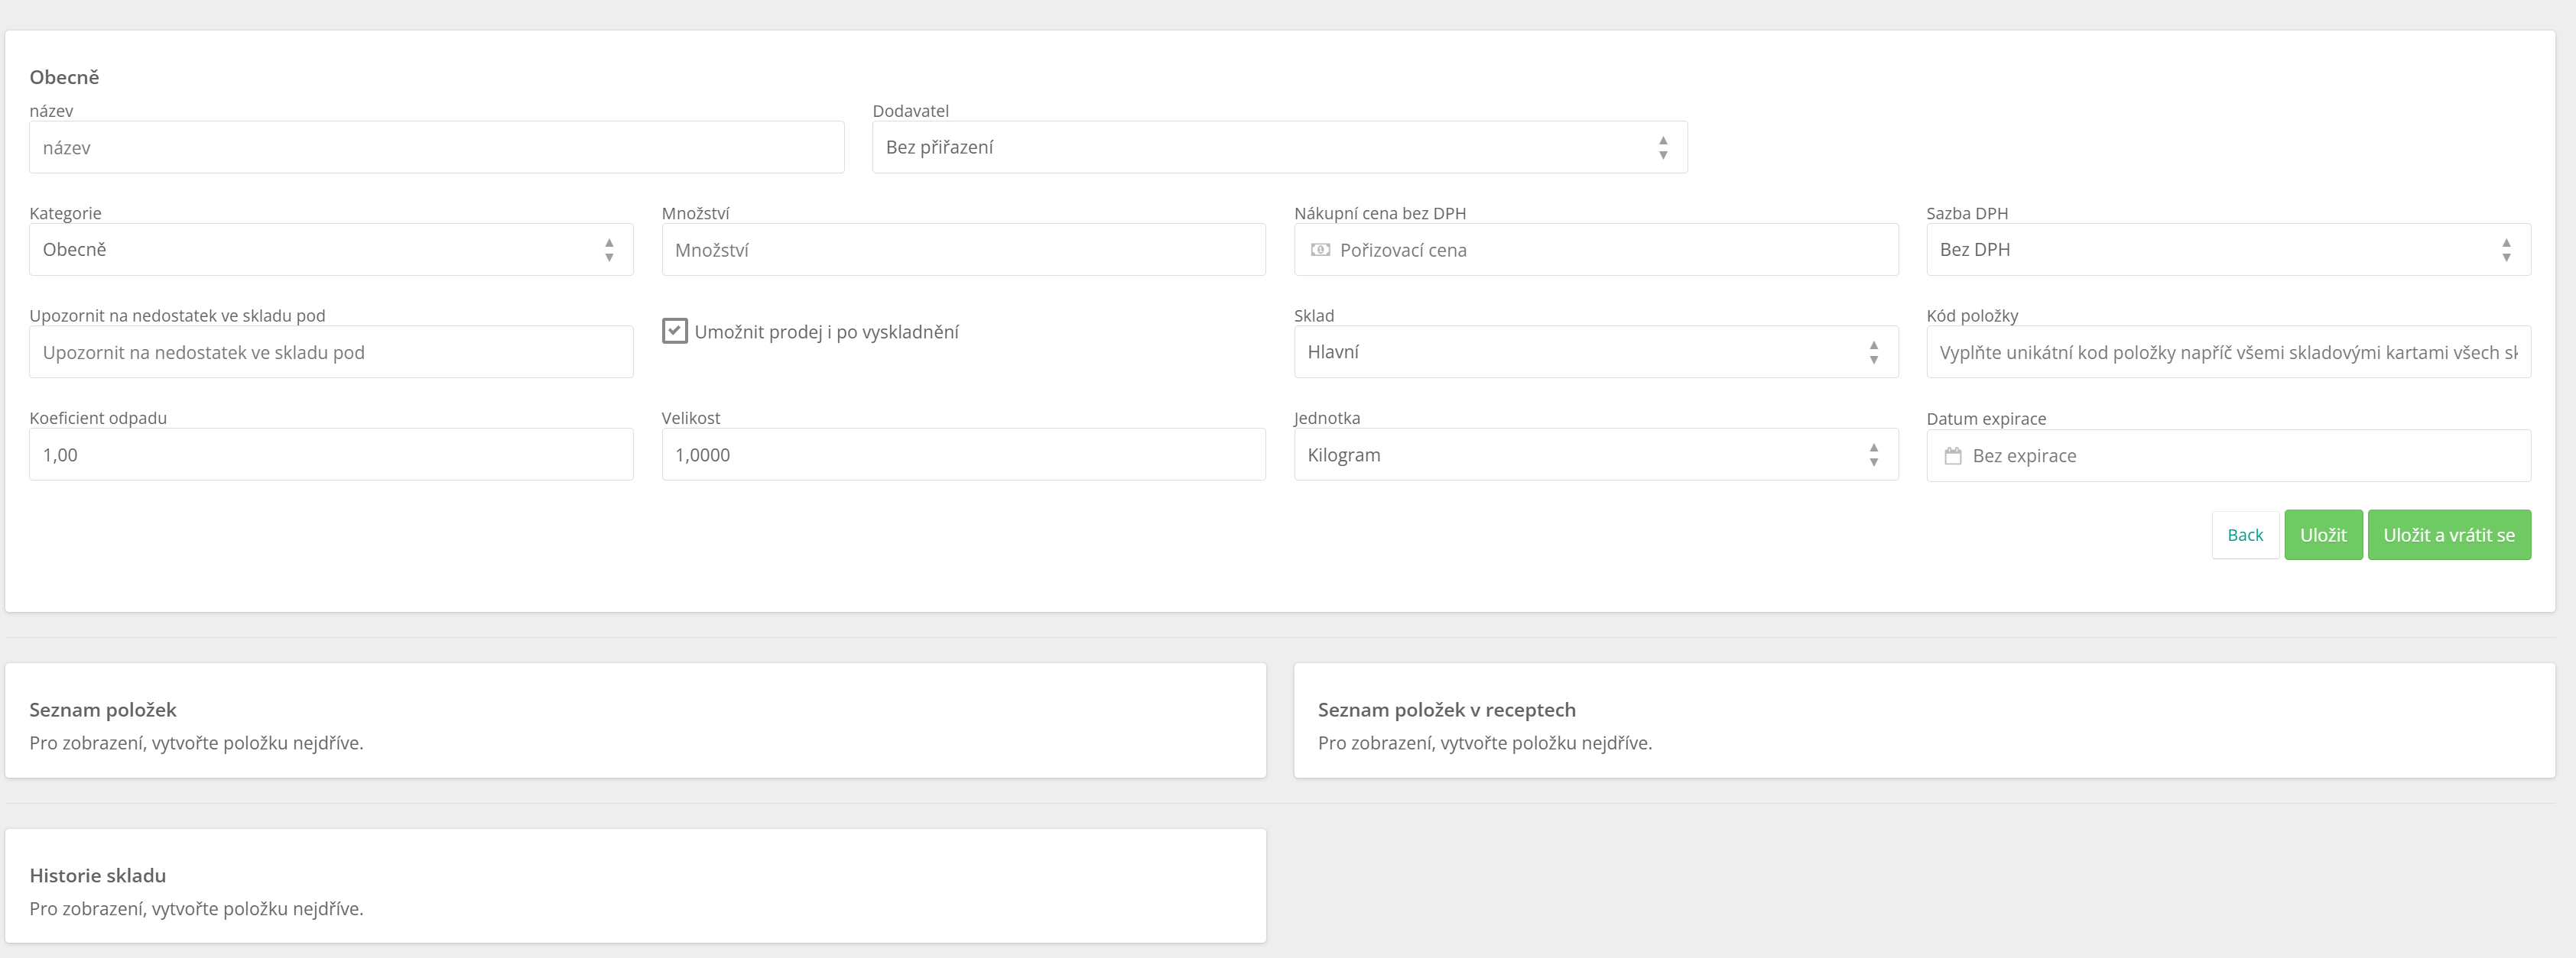Open the Jednotka dropdown showing Kilogram
The width and height of the screenshot is (2576, 958).
point(1596,455)
